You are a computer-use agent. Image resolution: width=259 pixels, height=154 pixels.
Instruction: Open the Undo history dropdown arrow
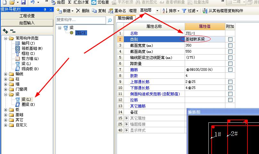pyautogui.click(x=38, y=2)
